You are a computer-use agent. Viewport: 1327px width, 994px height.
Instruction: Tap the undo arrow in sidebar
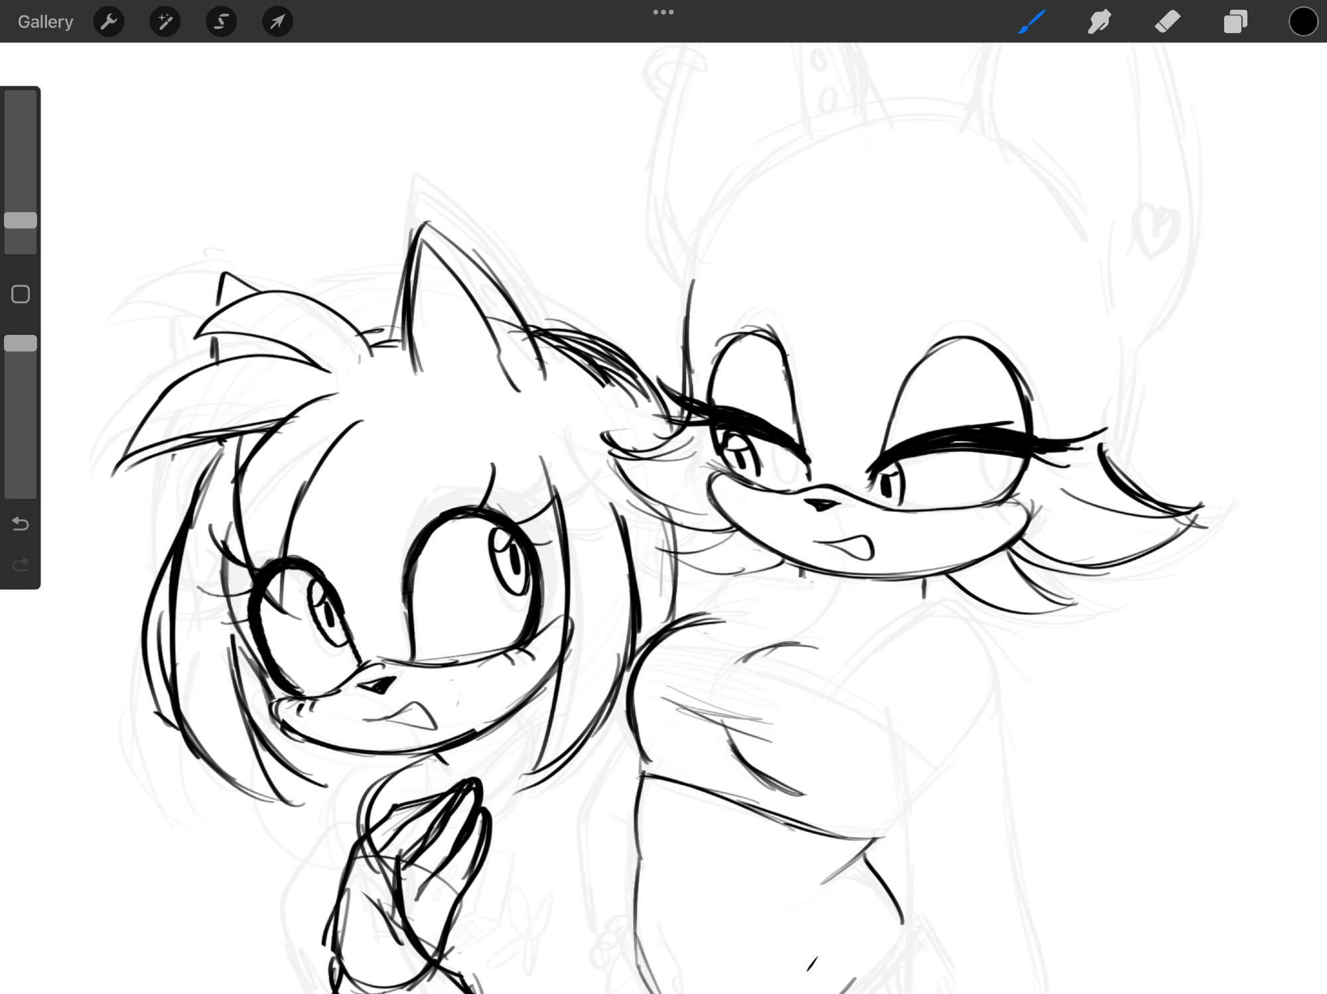tap(21, 524)
